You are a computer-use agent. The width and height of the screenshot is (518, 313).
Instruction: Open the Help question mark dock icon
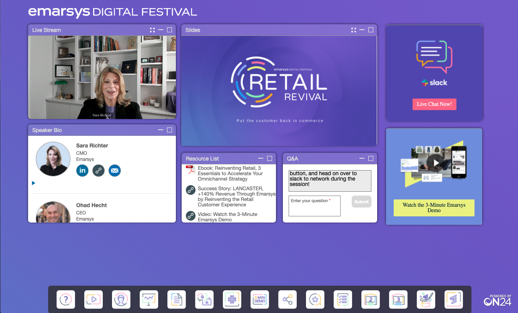pyautogui.click(x=66, y=300)
